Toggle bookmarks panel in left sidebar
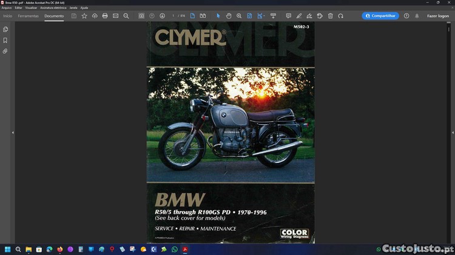455x255 pixels. pos(5,41)
